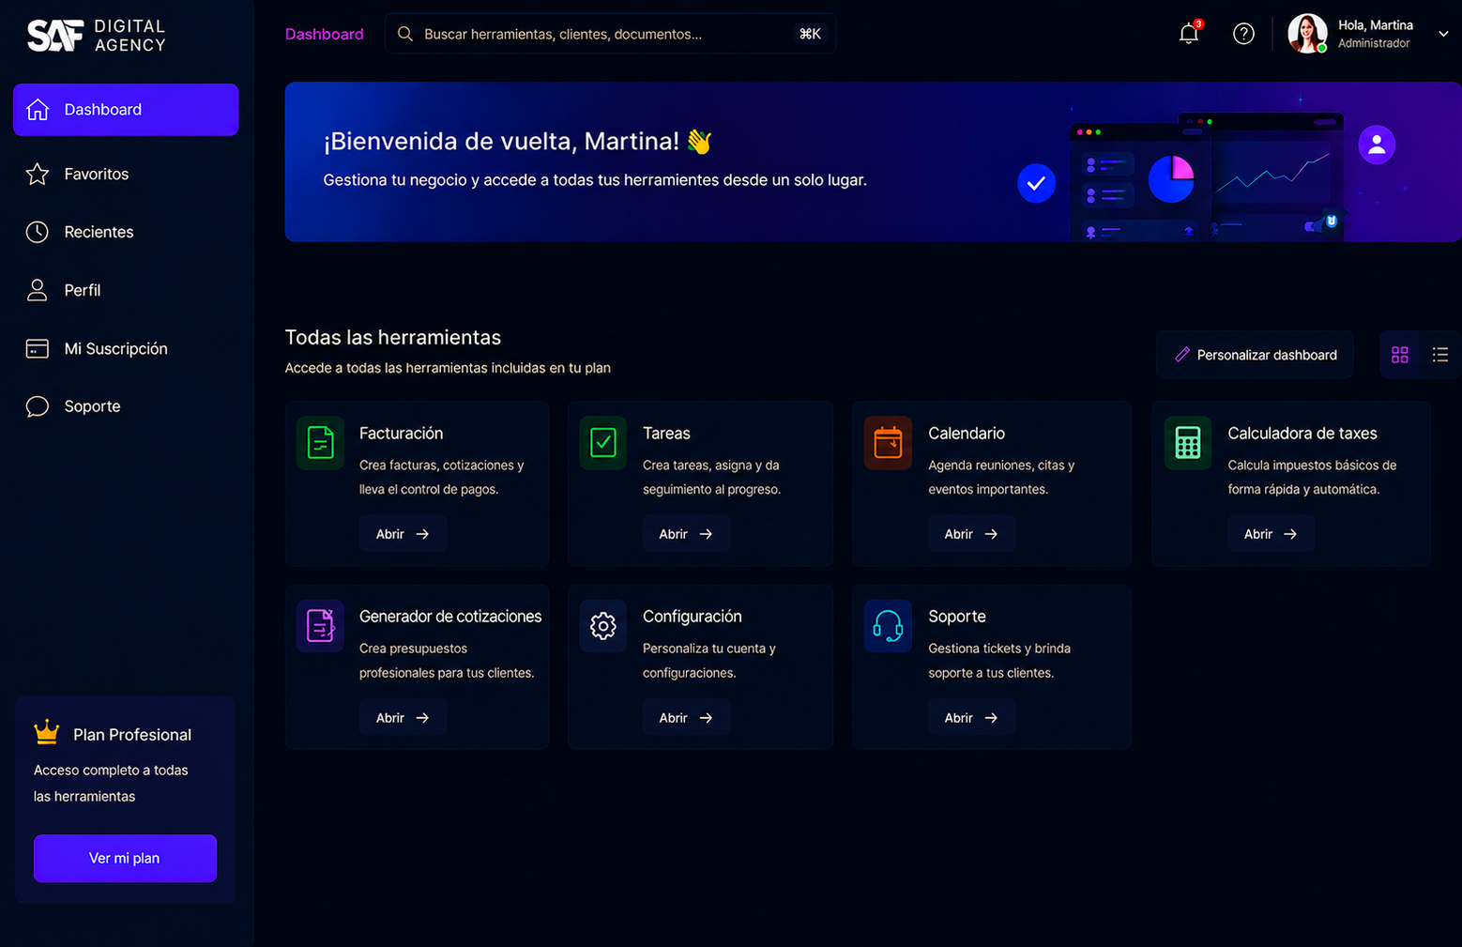Switch to grid view

(x=1400, y=355)
